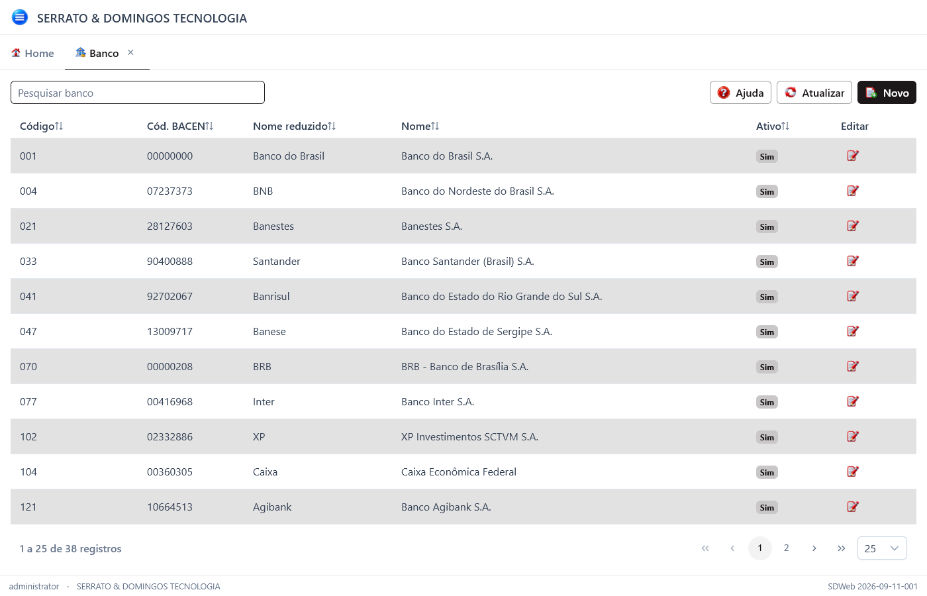Click the Atualizar button
This screenshot has width=927, height=596.
pyautogui.click(x=814, y=93)
